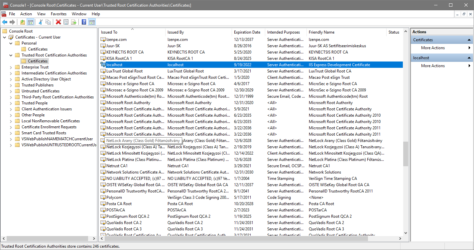Image resolution: width=474 pixels, height=250 pixels.
Task: Click certificate icon of Izenpe.com row
Action: [103, 40]
